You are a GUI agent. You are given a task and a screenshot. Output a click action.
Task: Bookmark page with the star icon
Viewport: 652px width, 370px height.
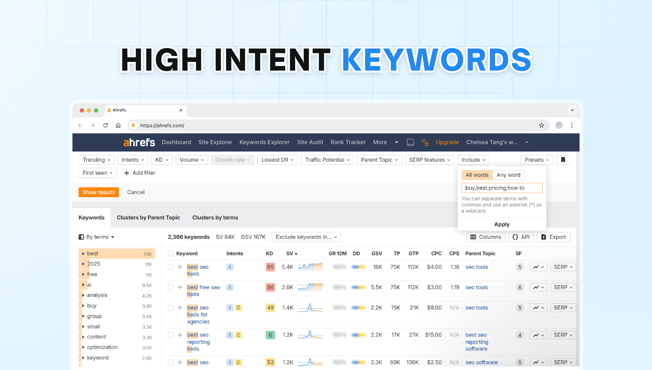pos(542,125)
